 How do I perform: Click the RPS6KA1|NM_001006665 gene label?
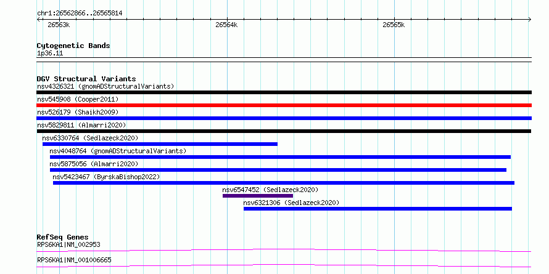(74, 260)
